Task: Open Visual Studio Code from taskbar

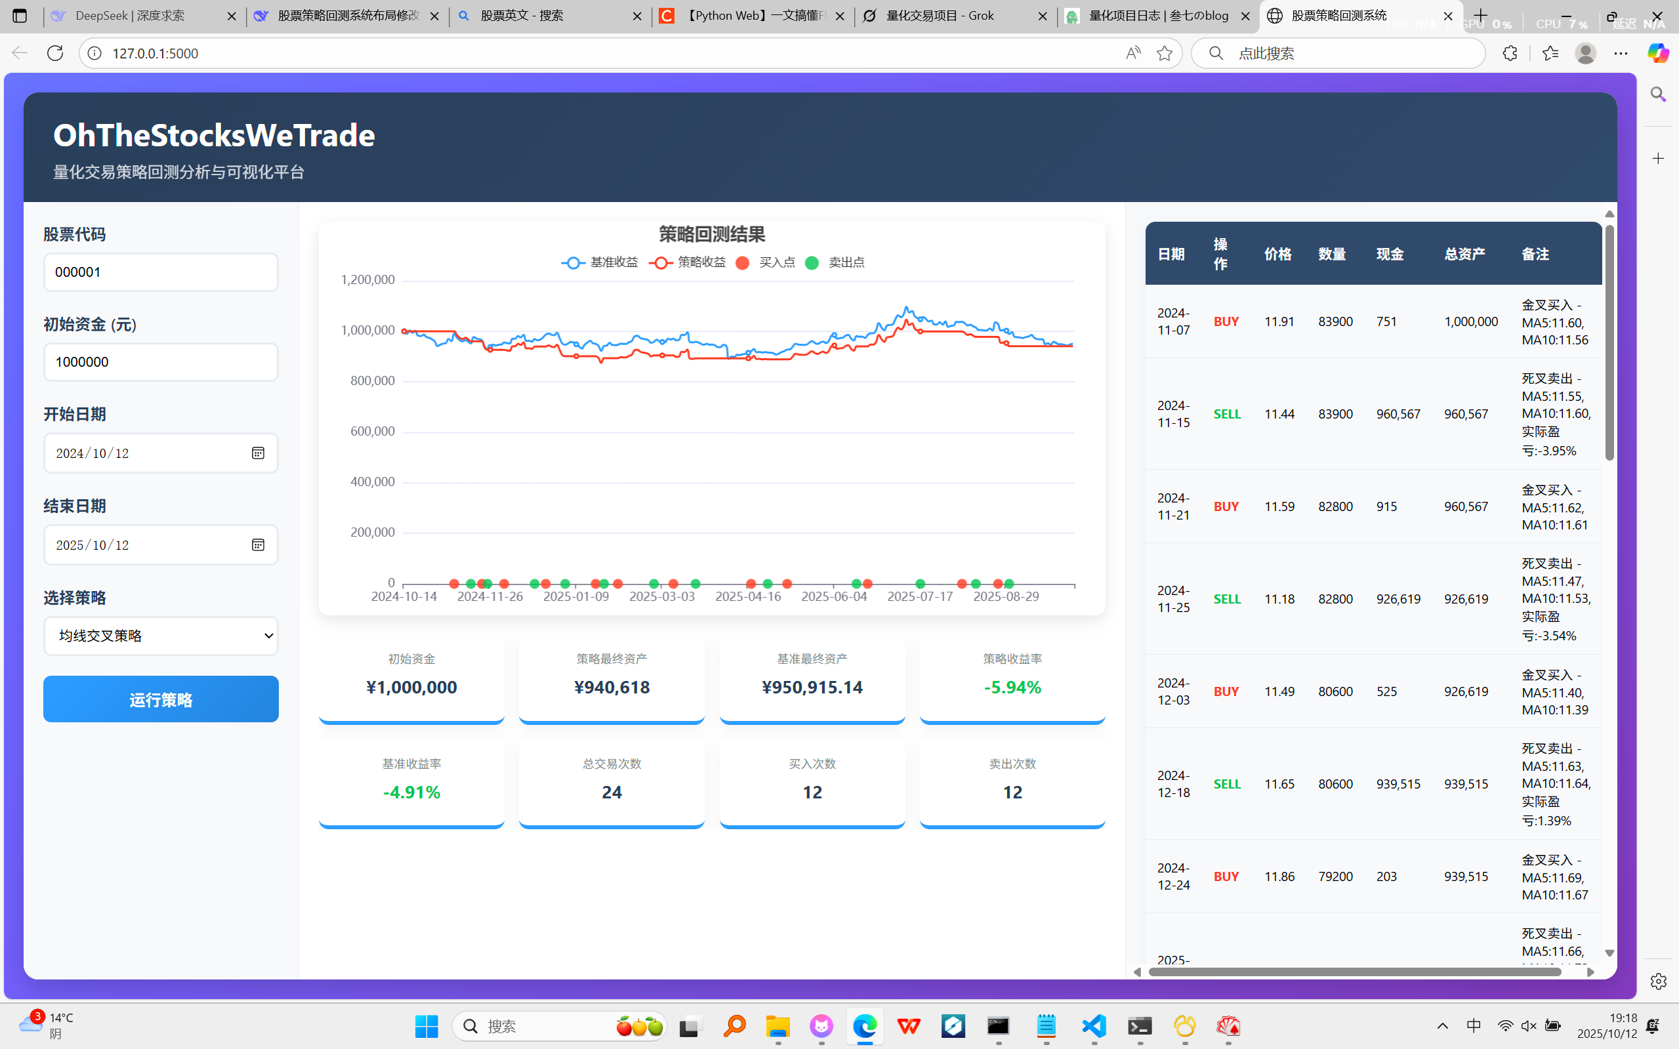Action: [1094, 1026]
